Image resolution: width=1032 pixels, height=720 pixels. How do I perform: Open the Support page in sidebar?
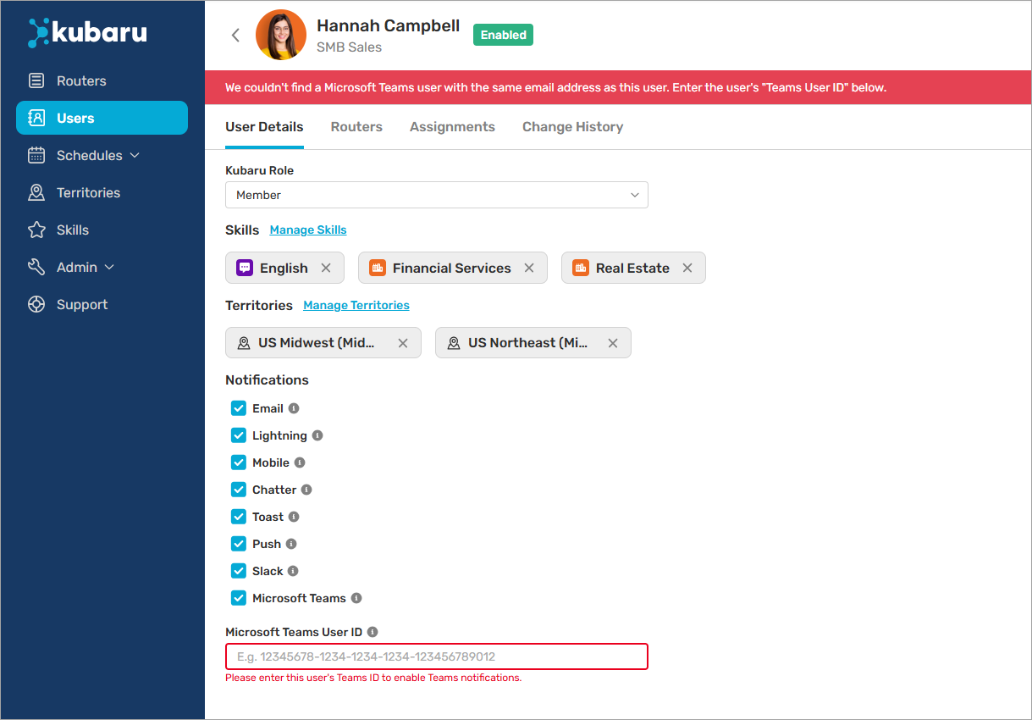click(x=81, y=305)
